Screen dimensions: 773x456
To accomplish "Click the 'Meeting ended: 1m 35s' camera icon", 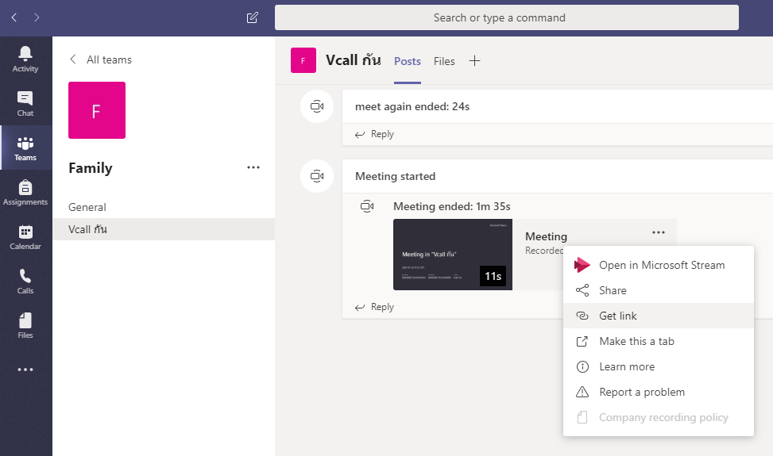I will (367, 206).
